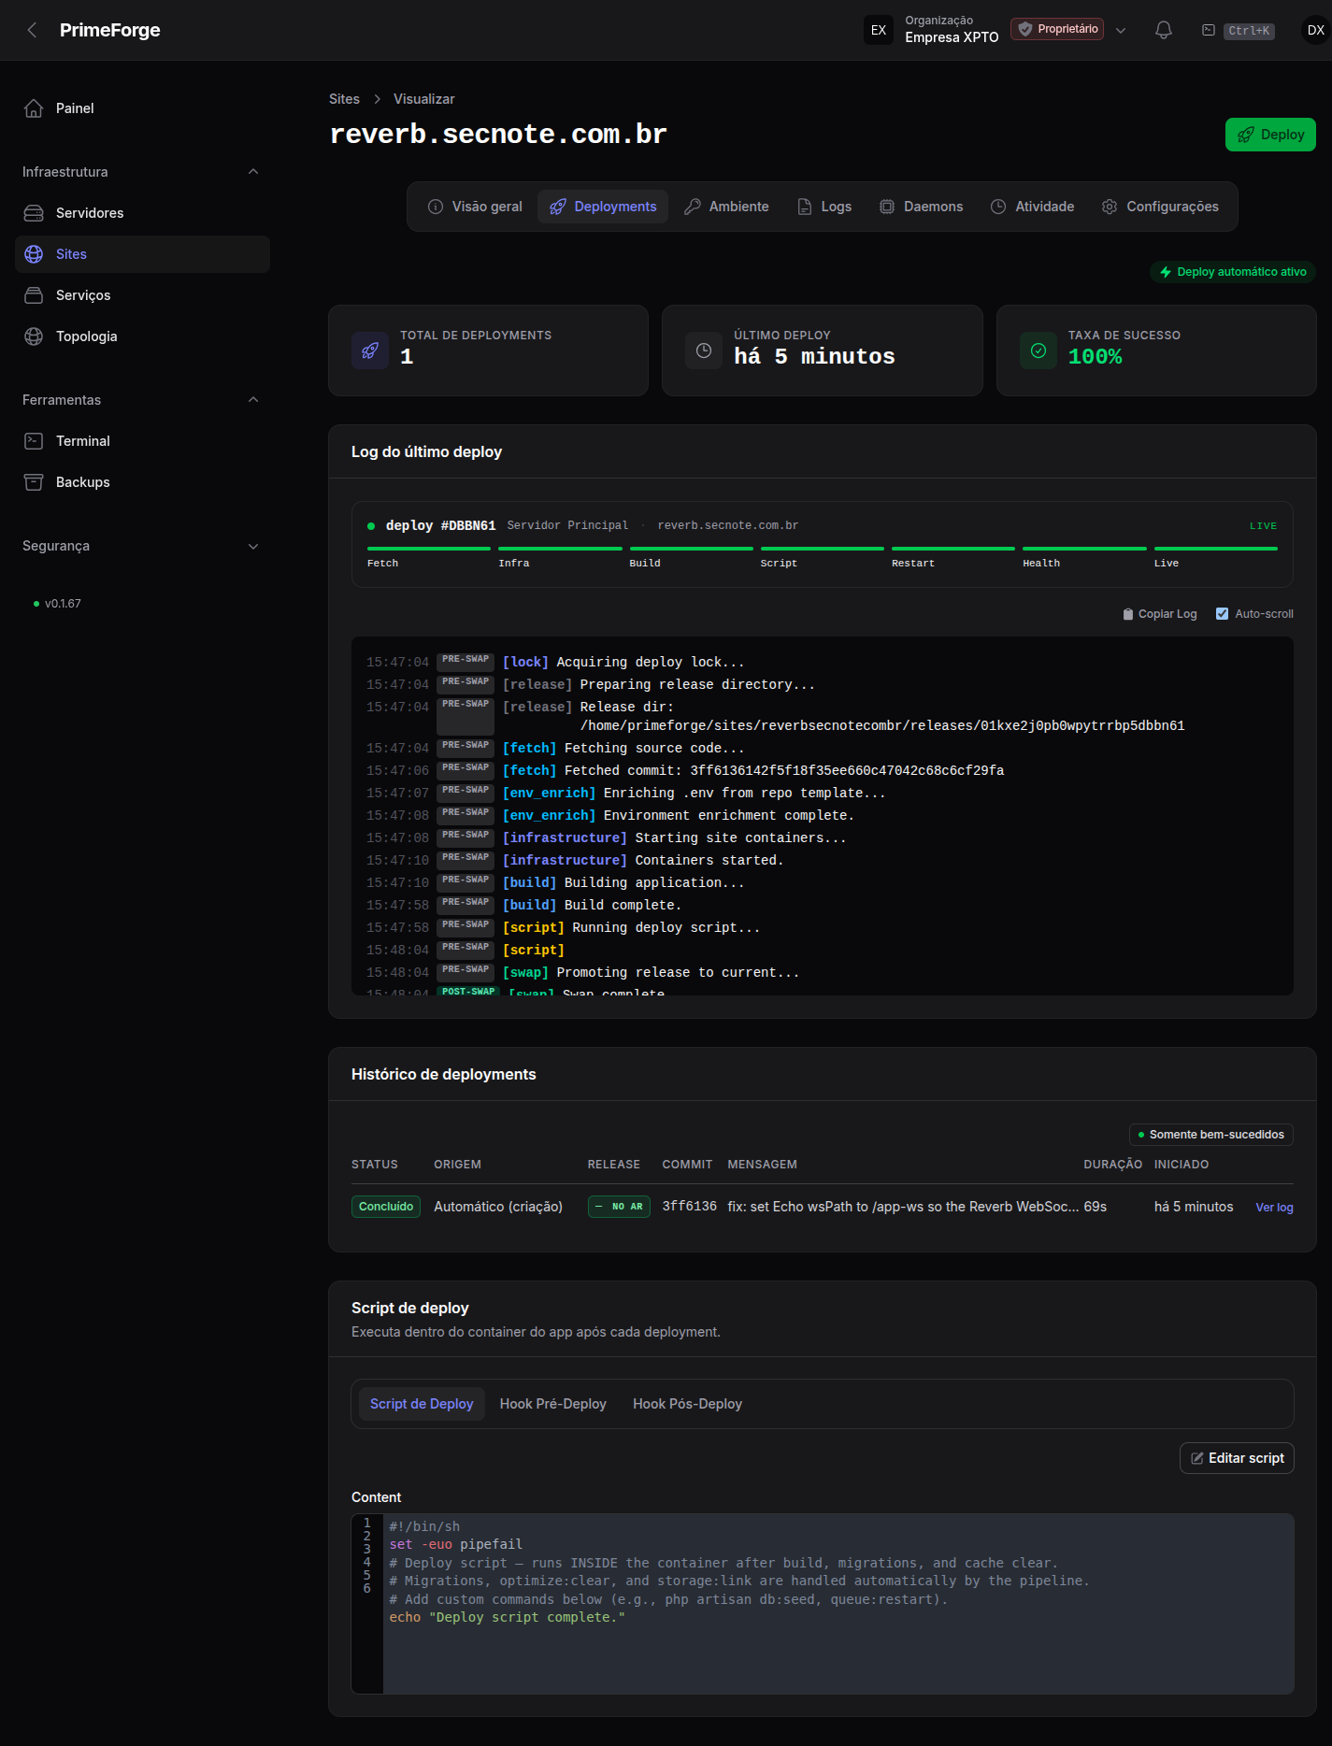Click the shield icon on Proprietário badge
This screenshot has width=1332, height=1746.
[1025, 29]
